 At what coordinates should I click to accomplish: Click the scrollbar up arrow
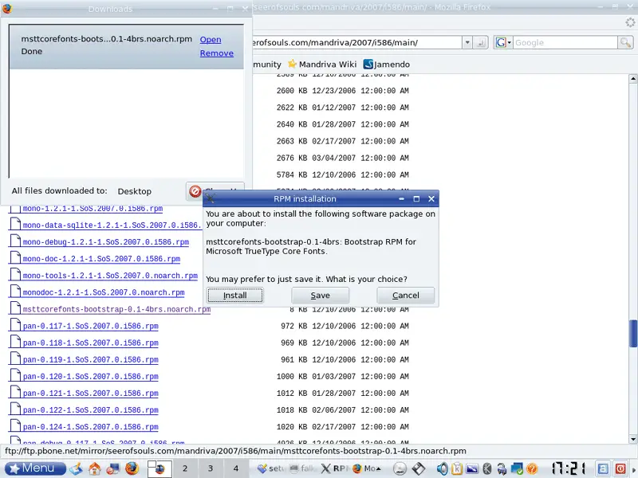pyautogui.click(x=633, y=78)
